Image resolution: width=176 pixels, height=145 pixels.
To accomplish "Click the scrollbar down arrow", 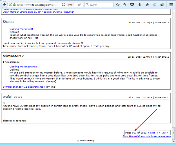I will [174, 141].
